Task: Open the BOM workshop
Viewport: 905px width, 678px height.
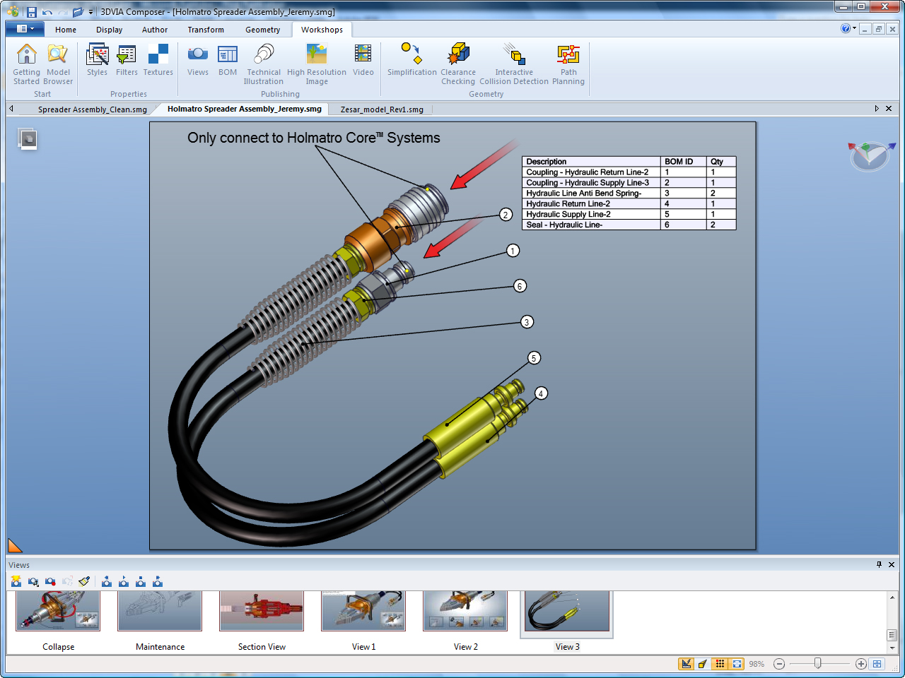Action: click(x=228, y=61)
